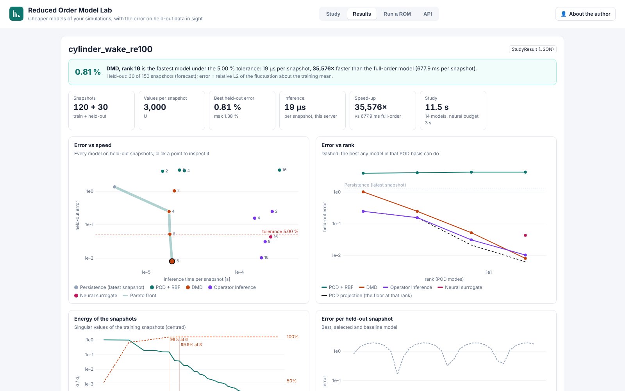Click the Neural surrogate point in Error vs rank

(x=525, y=235)
